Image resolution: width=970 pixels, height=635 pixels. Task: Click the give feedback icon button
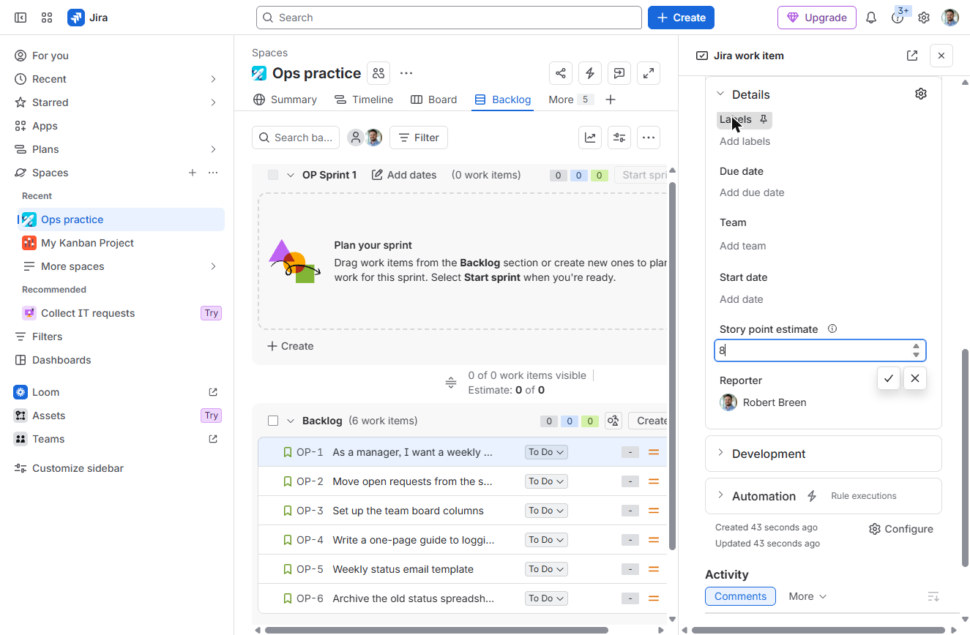[x=619, y=73]
